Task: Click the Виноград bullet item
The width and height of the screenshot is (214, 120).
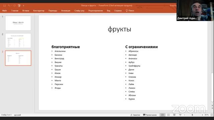Action: [60, 59]
